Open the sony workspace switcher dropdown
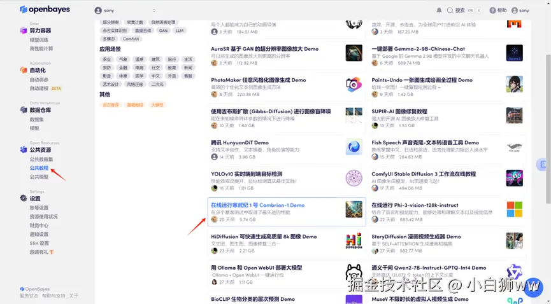 point(125,11)
